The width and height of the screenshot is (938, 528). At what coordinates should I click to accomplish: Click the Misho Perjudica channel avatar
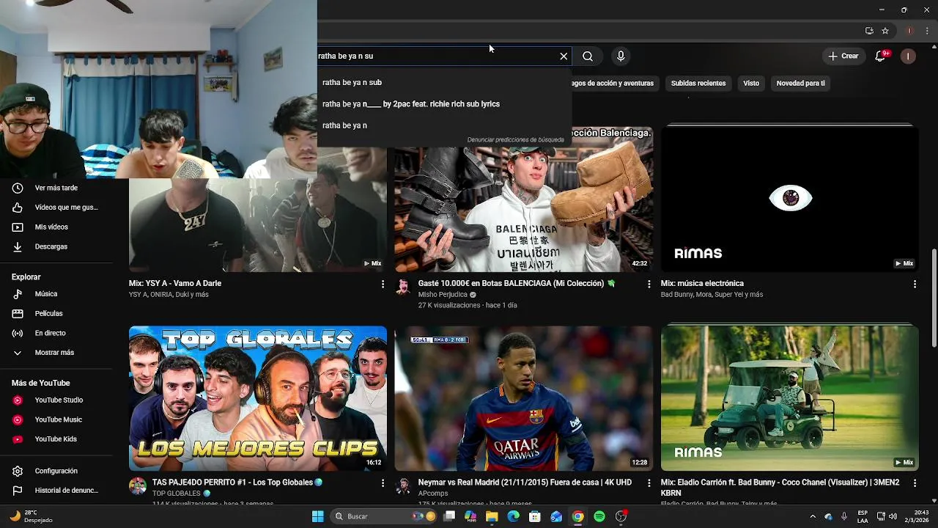pos(403,287)
